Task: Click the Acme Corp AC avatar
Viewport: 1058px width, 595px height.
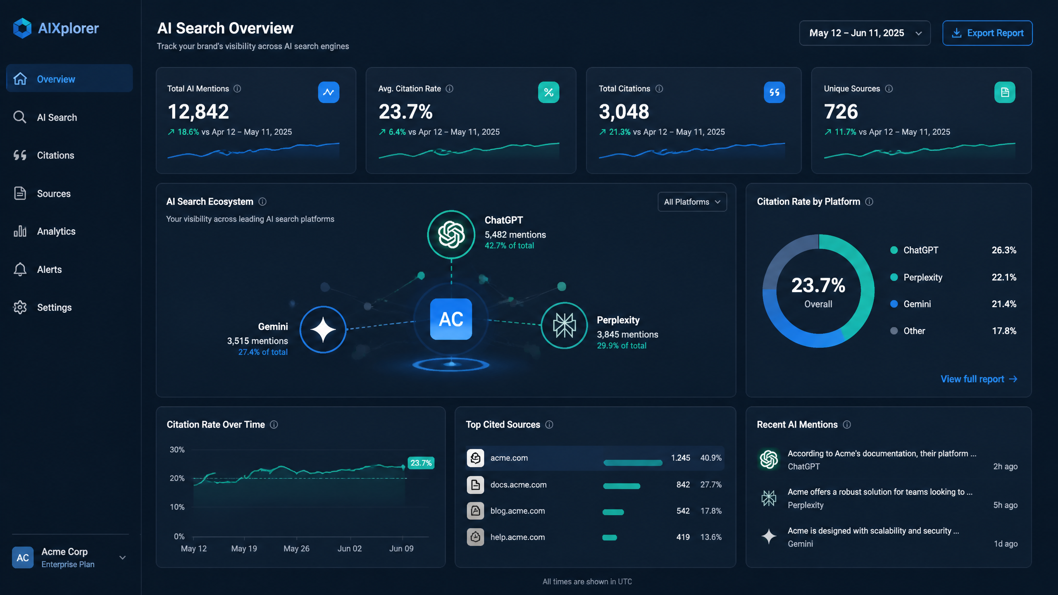Action: point(23,557)
